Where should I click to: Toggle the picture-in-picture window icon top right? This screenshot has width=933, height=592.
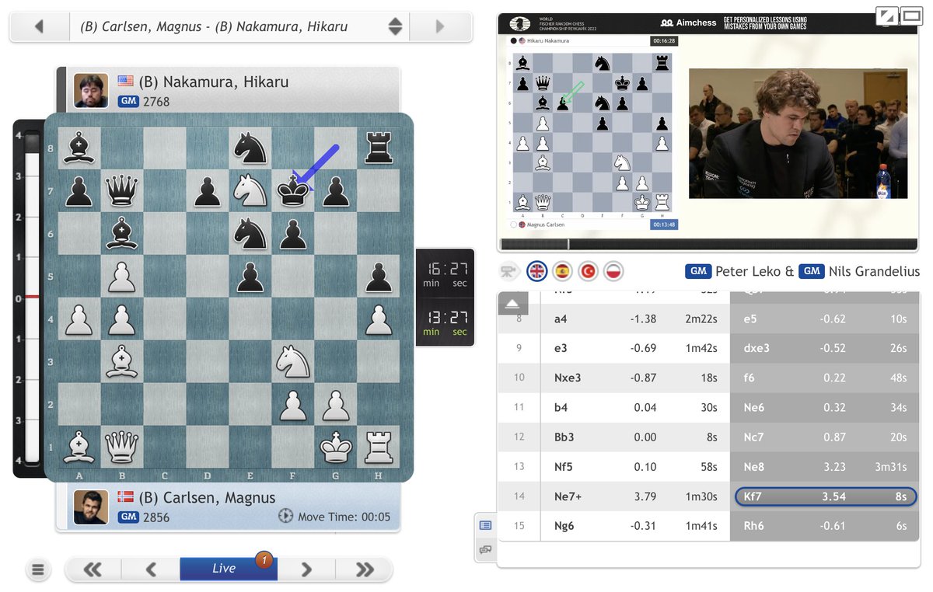point(911,15)
